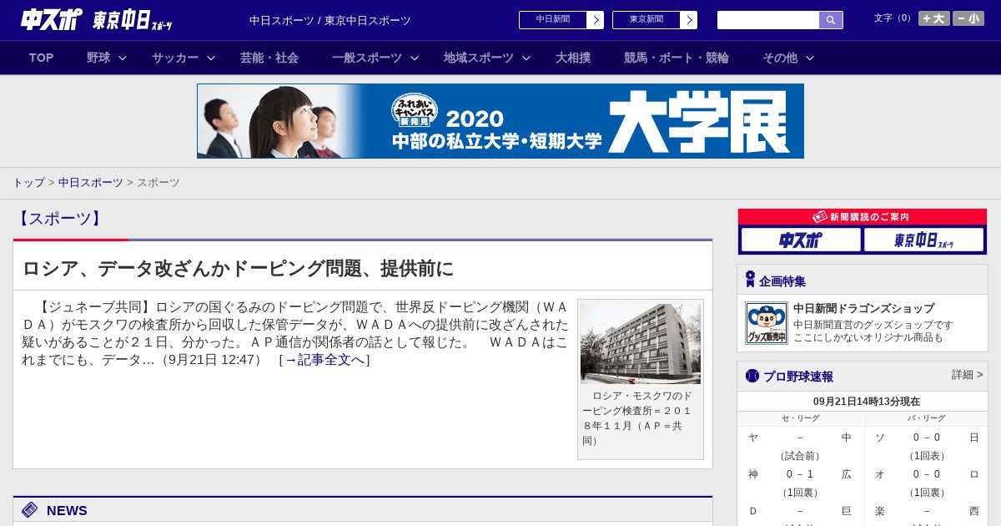
Task: Click the 中スポ 東京中日スポーツ site logo
Action: [97, 19]
